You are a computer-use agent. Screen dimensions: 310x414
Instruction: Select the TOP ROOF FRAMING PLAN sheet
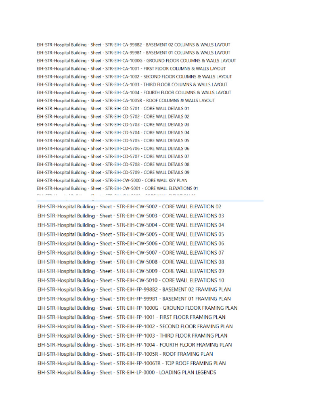pos(132,363)
